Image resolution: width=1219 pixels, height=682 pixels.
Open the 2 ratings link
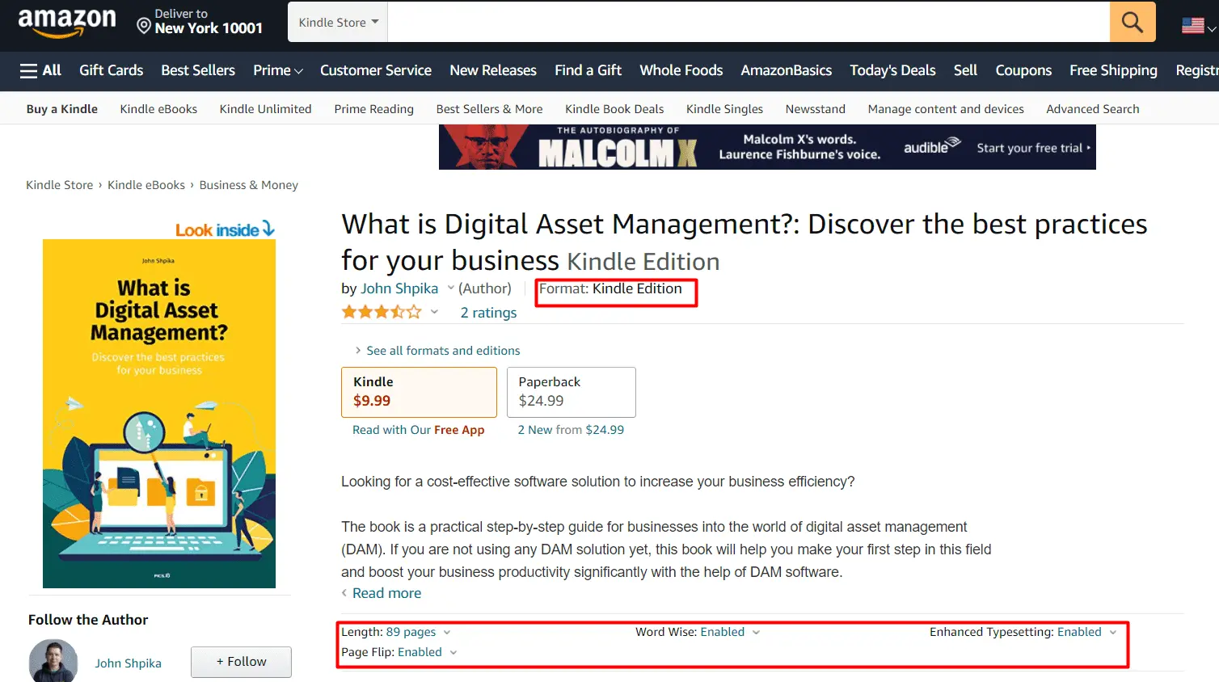click(x=488, y=313)
